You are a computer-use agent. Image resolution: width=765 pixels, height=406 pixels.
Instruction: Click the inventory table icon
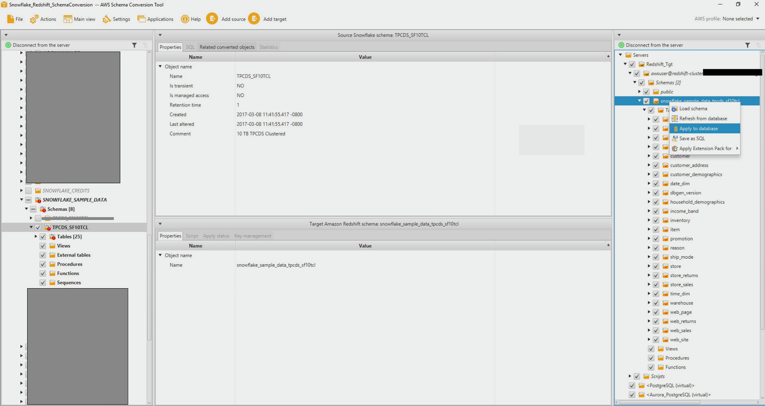pyautogui.click(x=665, y=221)
